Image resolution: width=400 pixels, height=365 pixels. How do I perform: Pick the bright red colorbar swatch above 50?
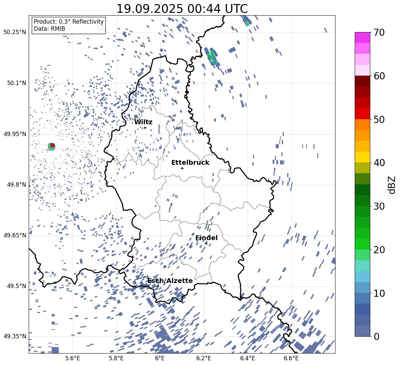362,113
